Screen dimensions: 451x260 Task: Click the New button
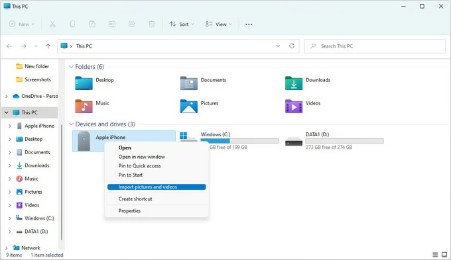click(22, 24)
